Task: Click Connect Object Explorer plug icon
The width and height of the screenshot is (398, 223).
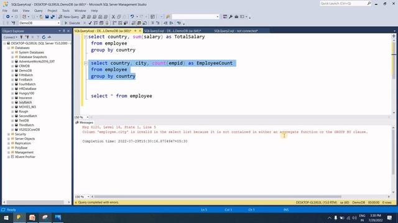Action: point(22,37)
